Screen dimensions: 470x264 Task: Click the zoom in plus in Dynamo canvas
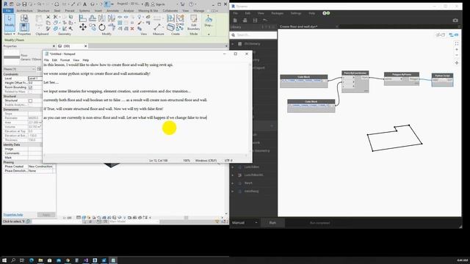coord(457,49)
